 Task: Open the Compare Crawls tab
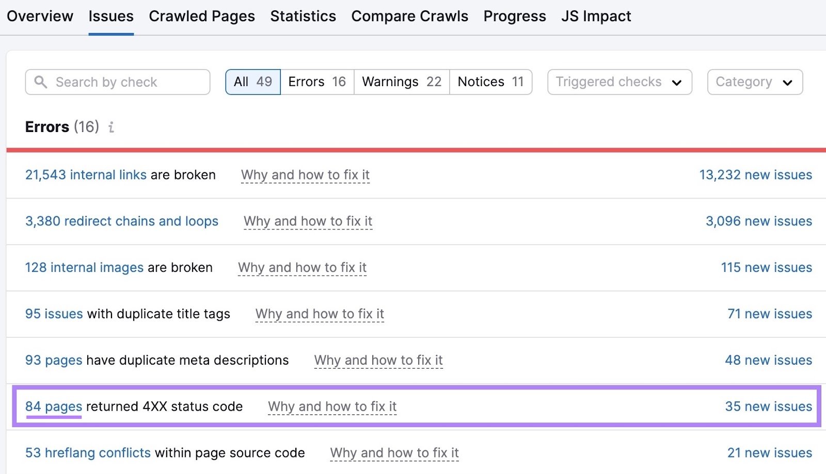tap(410, 17)
